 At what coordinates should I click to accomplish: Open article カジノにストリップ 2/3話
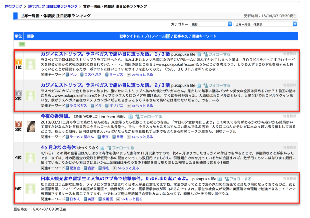pyautogui.click(x=105, y=85)
